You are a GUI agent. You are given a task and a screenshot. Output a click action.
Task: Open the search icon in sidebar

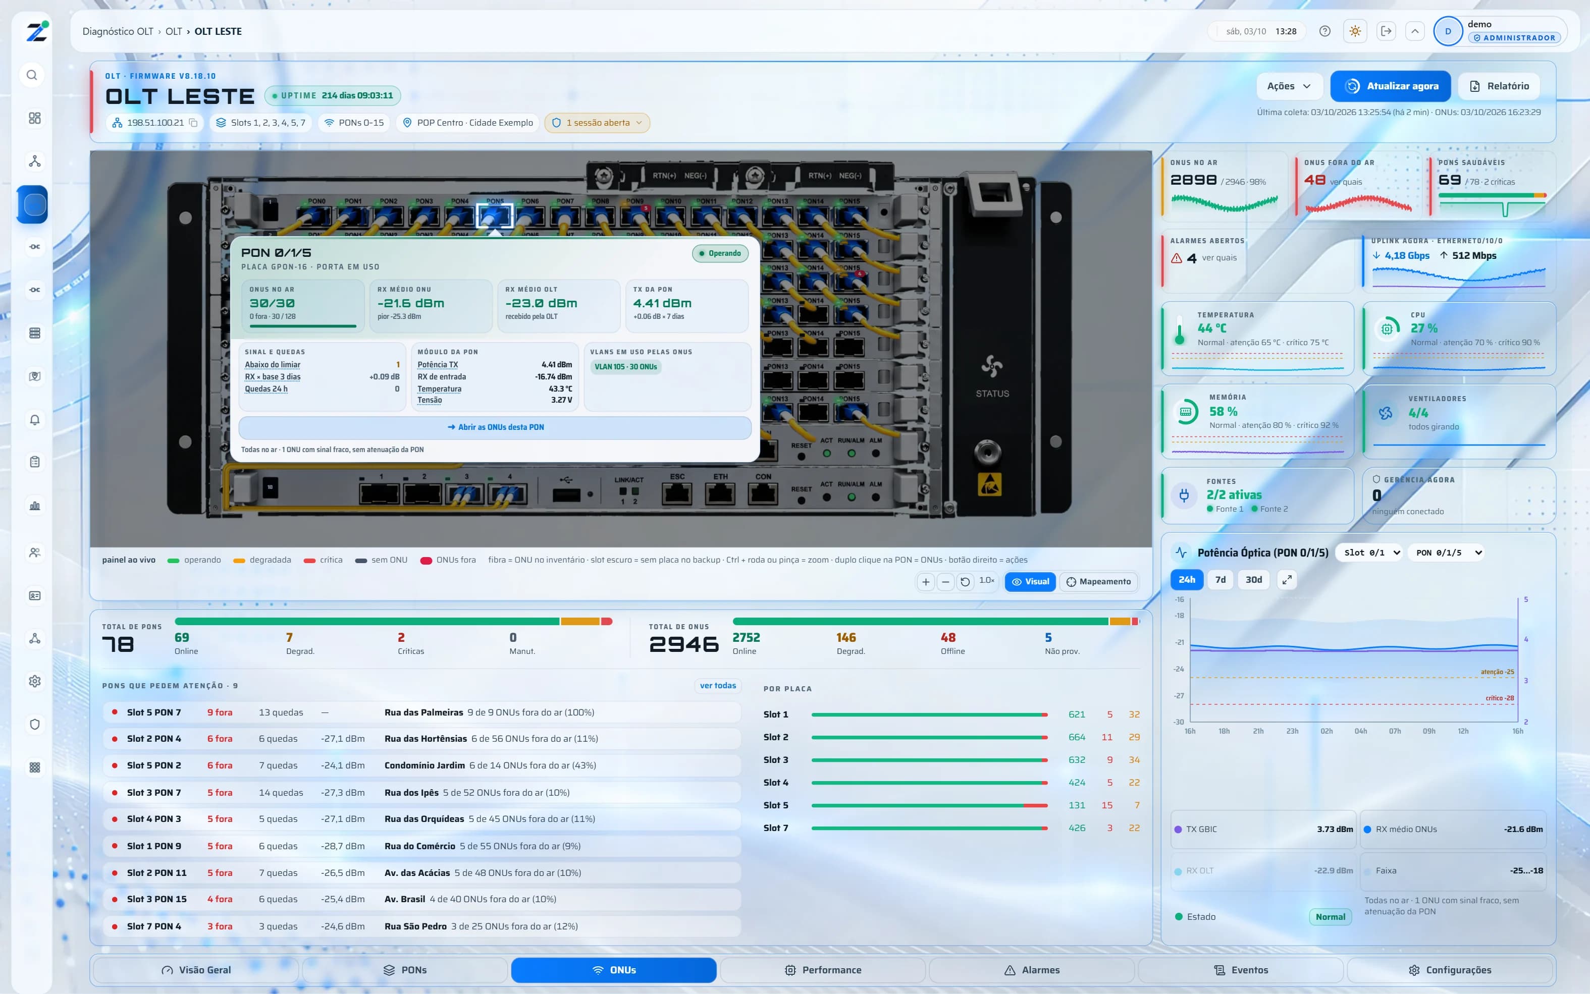[32, 75]
